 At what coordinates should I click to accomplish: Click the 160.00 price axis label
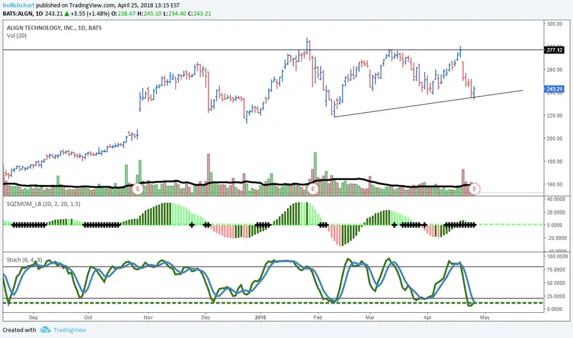coord(555,184)
